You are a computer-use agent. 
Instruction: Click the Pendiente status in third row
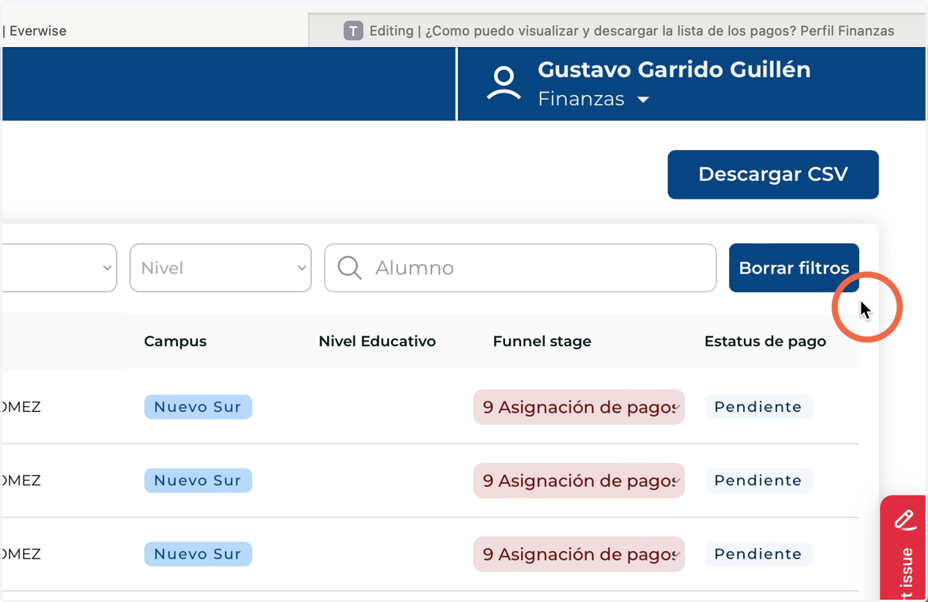758,554
